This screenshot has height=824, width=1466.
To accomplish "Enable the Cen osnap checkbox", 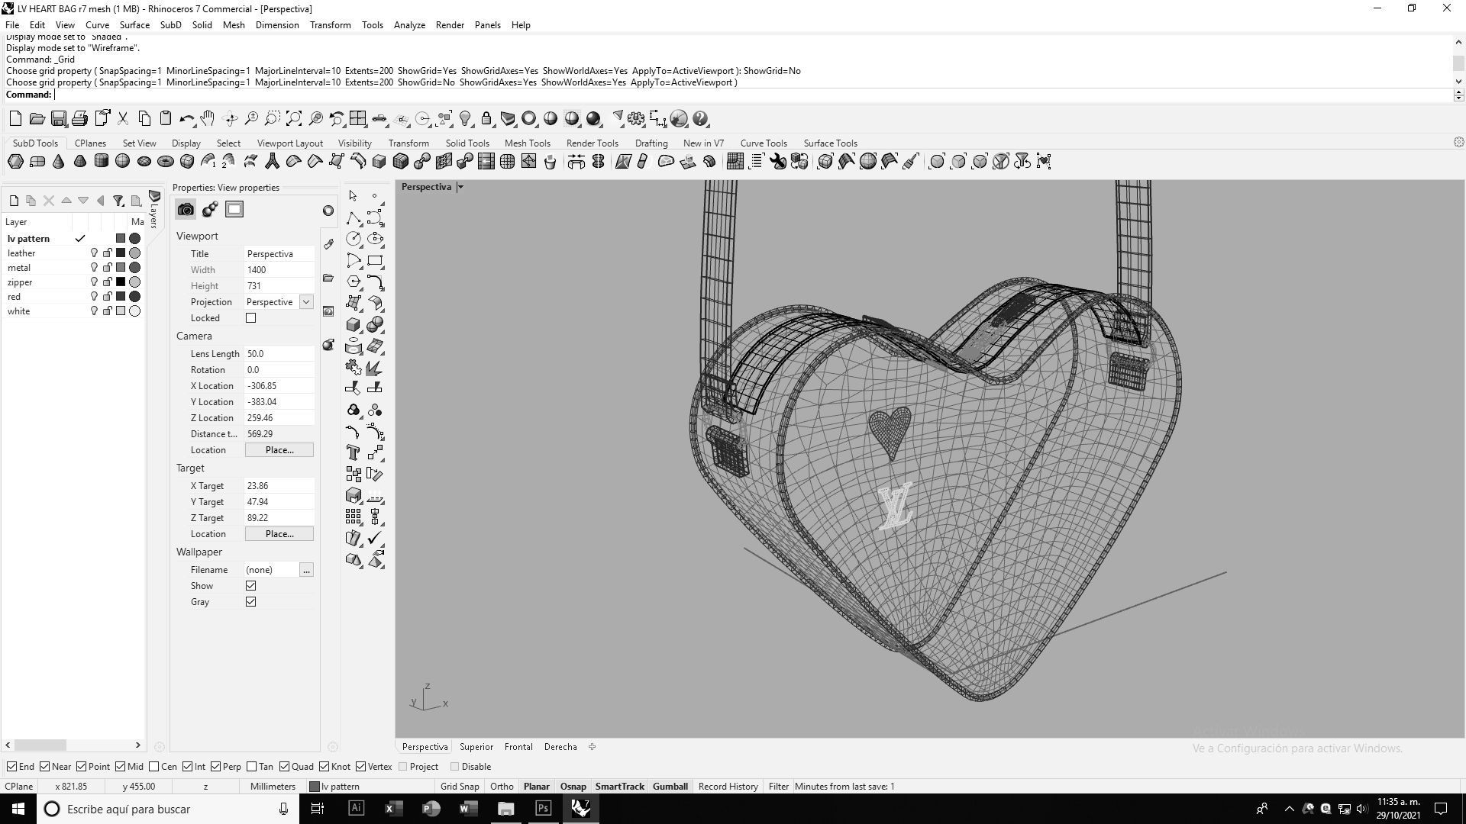I will (x=153, y=767).
